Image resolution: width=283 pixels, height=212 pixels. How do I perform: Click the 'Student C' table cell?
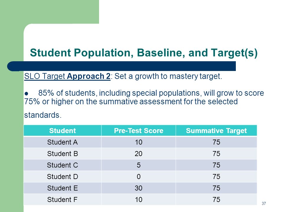(62, 165)
